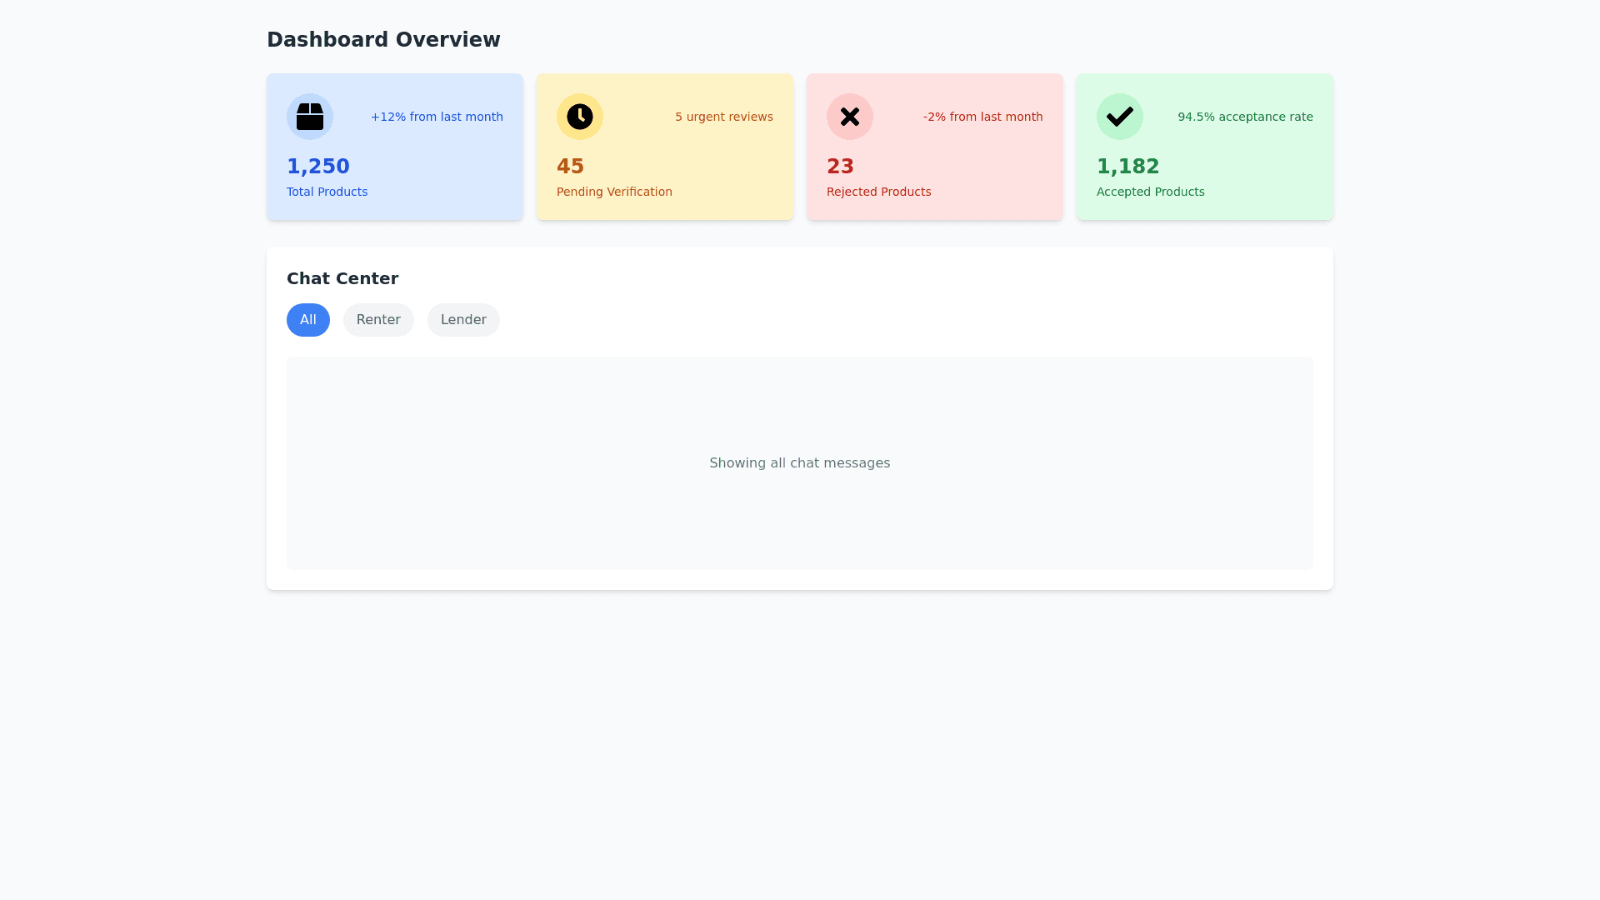This screenshot has width=1600, height=900.
Task: Select the All chat filter tab
Action: coord(308,320)
